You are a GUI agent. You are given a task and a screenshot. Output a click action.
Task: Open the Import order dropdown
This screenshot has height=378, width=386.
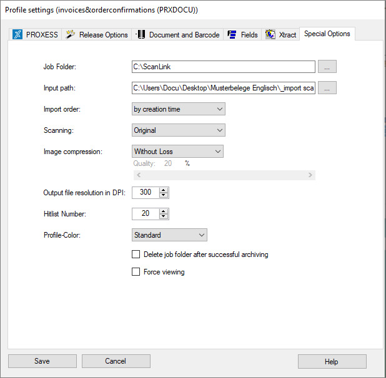[x=179, y=109]
